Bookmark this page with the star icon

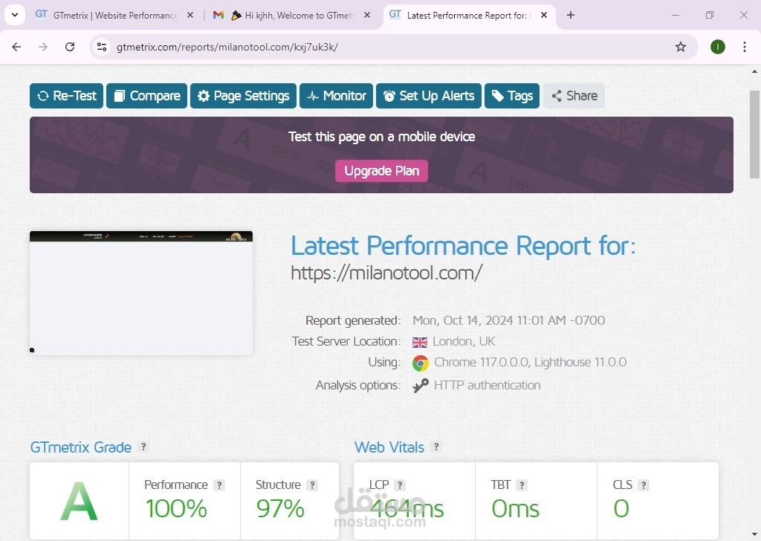[x=681, y=47]
